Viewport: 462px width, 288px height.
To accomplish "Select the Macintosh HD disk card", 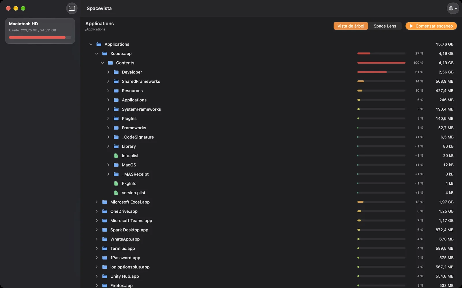I will 40,31.
